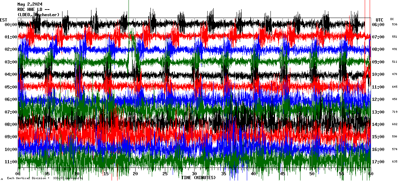Click the 45 minute tick label
Image resolution: width=399 pixels, height=183 pixels.
coord(282,174)
